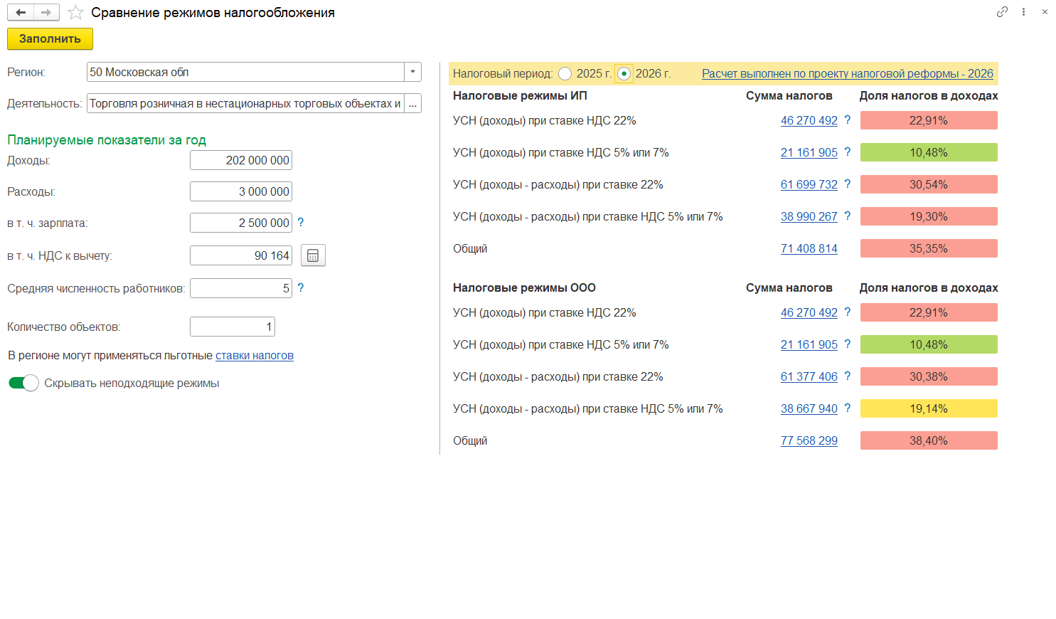1056x619 pixels.
Task: Click the green 10,48% share cell for ИП
Action: point(928,152)
